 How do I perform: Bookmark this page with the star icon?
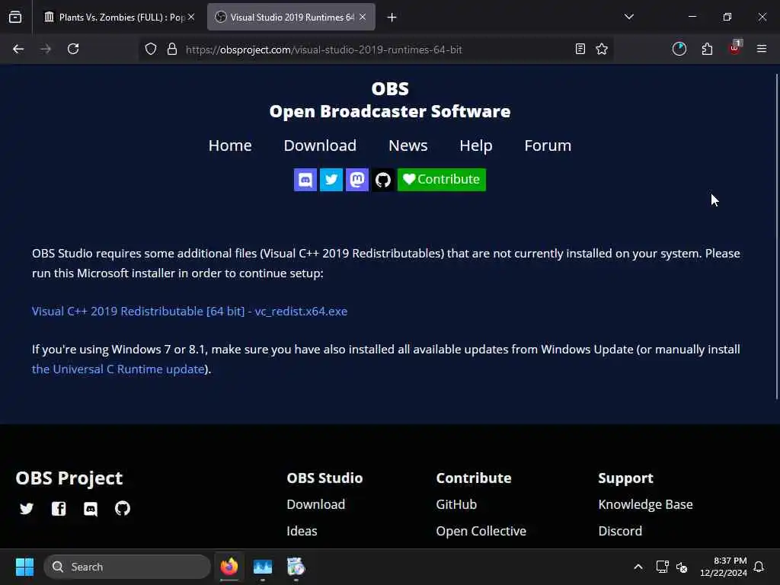point(602,49)
